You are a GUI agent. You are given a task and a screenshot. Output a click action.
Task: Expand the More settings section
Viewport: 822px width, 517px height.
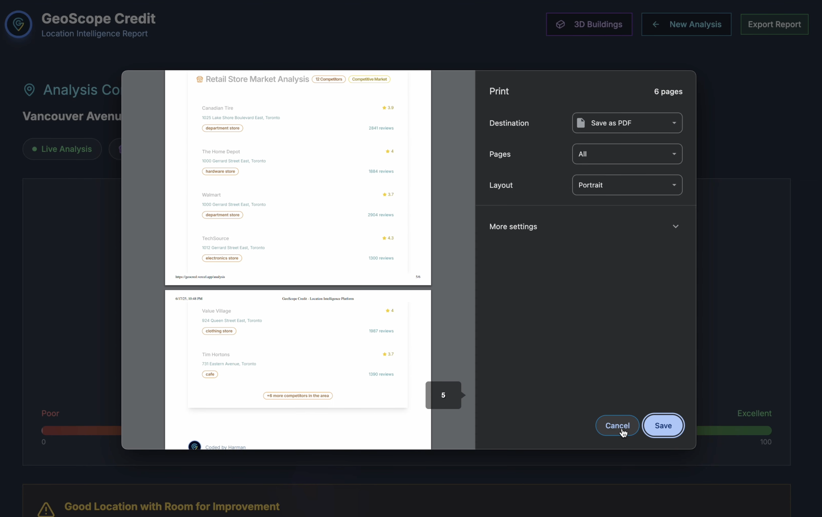(x=585, y=227)
